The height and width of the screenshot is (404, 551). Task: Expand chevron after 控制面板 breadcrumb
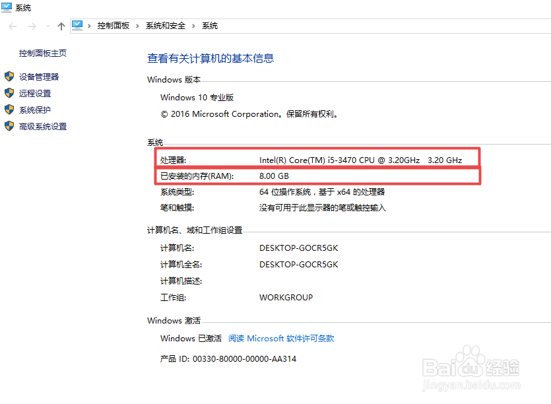(137, 26)
